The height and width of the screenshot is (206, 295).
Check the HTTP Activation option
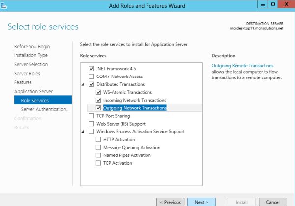pos(99,140)
